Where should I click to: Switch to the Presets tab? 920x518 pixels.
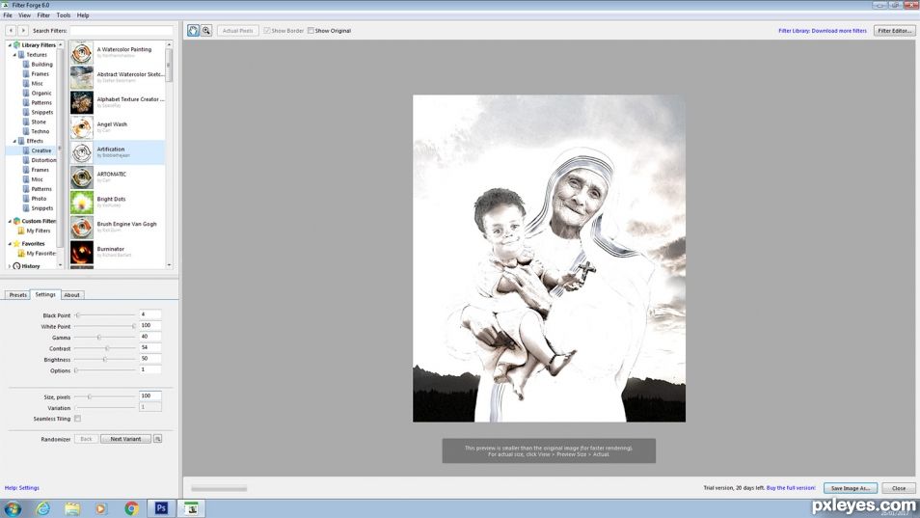point(17,295)
